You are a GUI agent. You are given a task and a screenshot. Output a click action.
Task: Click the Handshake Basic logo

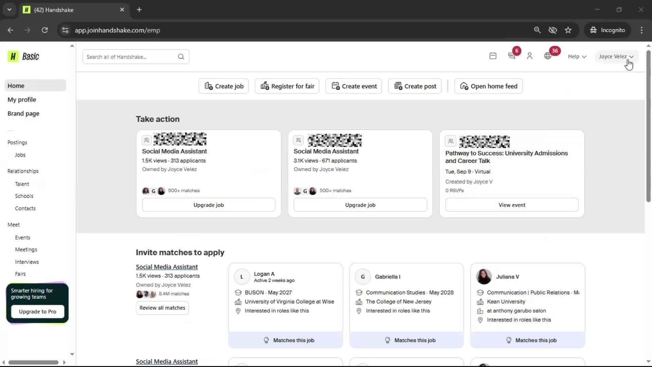point(23,56)
